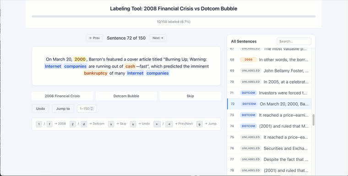Undo the last label
This screenshot has width=348, height=176.
pos(40,109)
